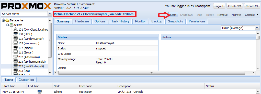
Task: Select 213 (Ida) in tree
Action: 24,71
